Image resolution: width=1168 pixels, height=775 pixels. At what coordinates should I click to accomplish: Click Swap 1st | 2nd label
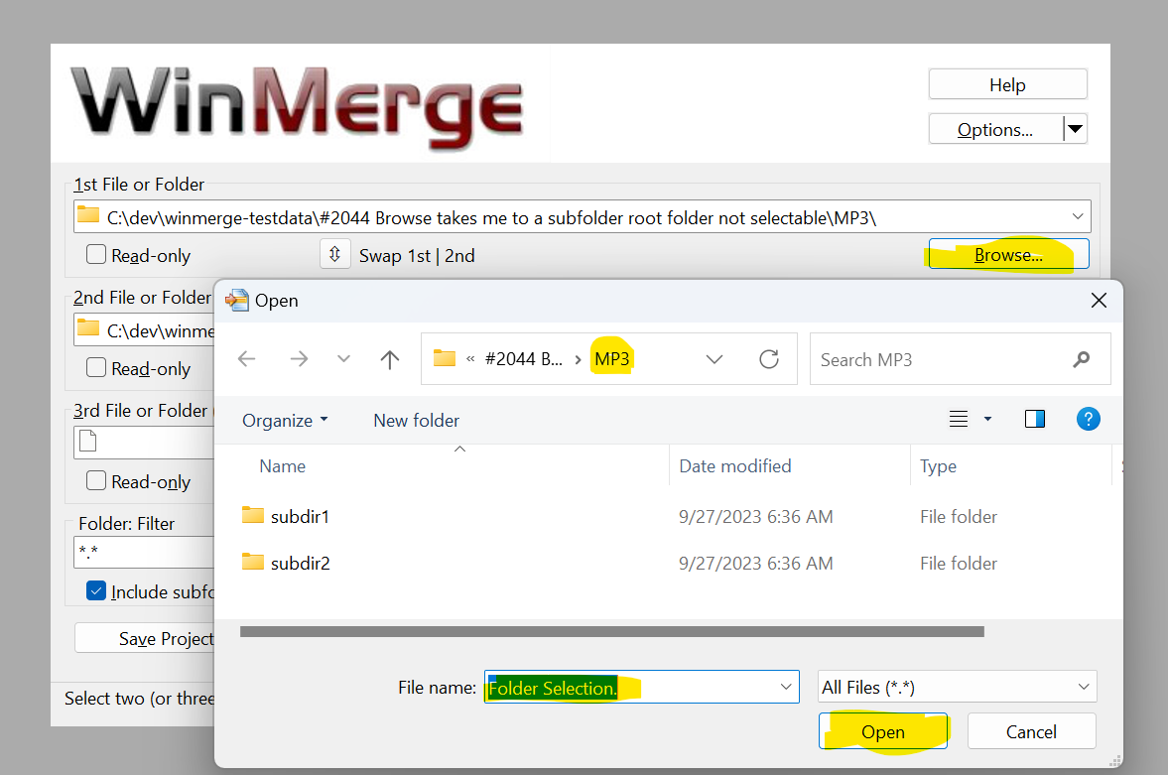417,256
